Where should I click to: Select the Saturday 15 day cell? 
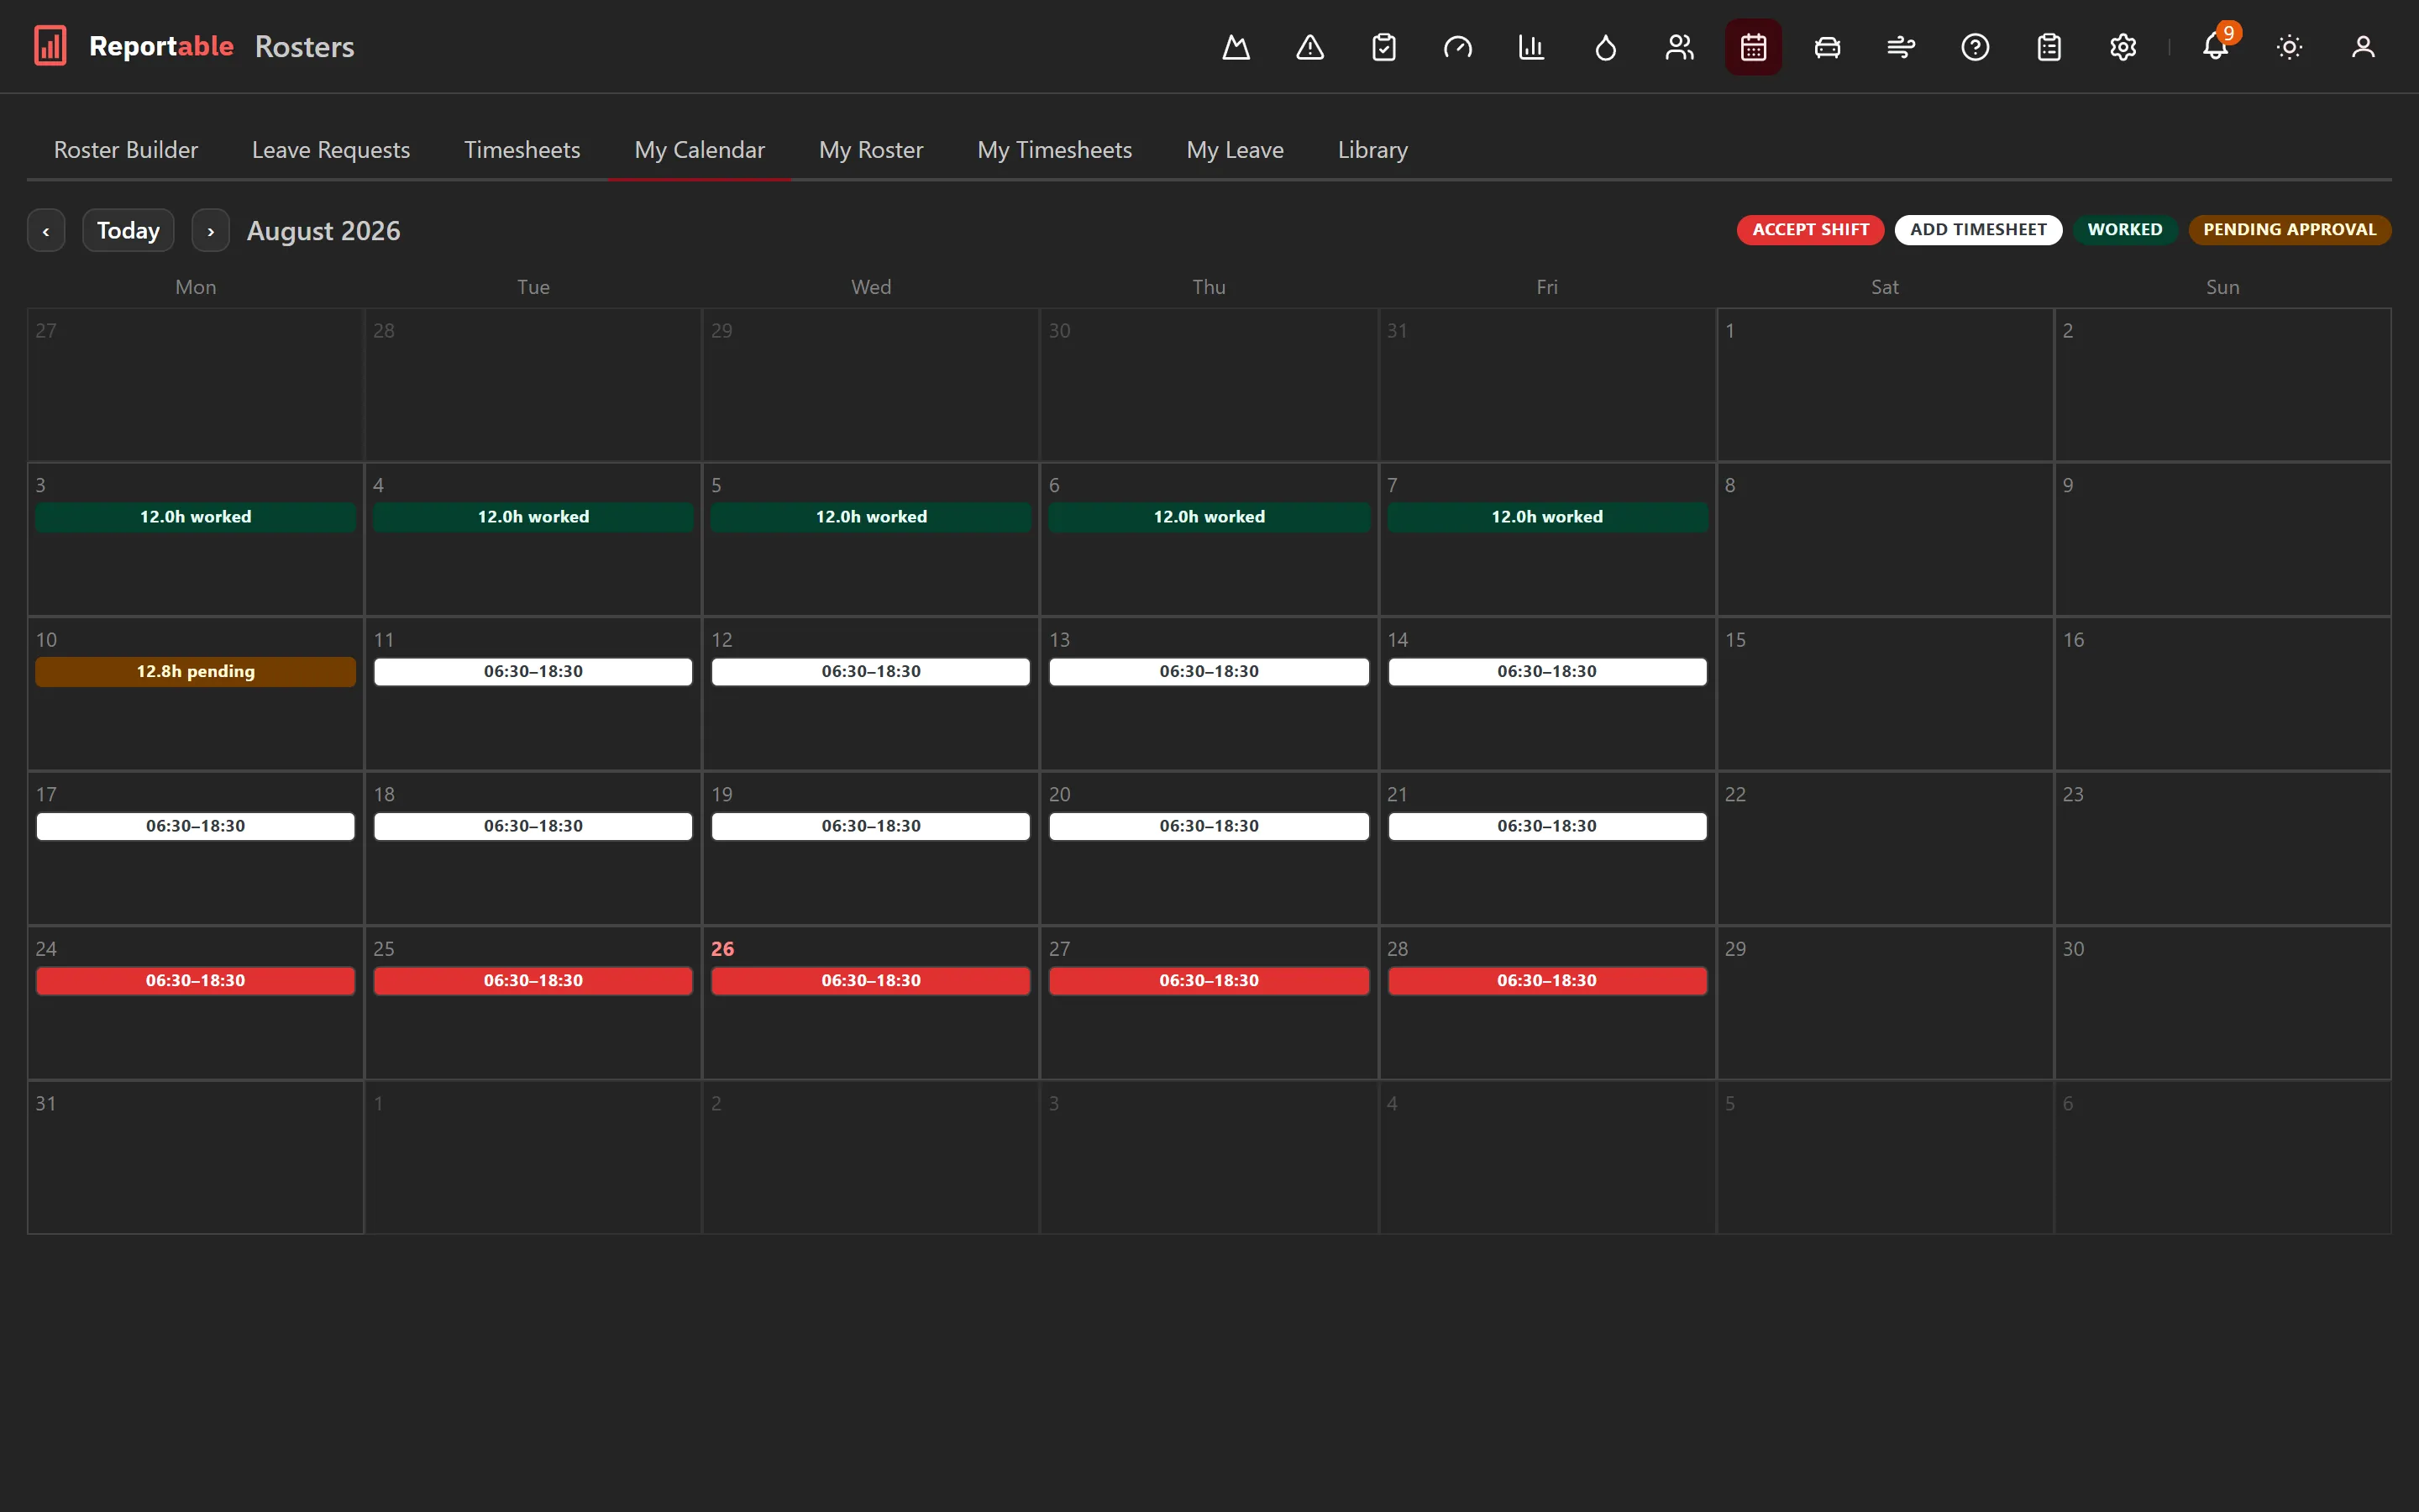pos(1885,694)
